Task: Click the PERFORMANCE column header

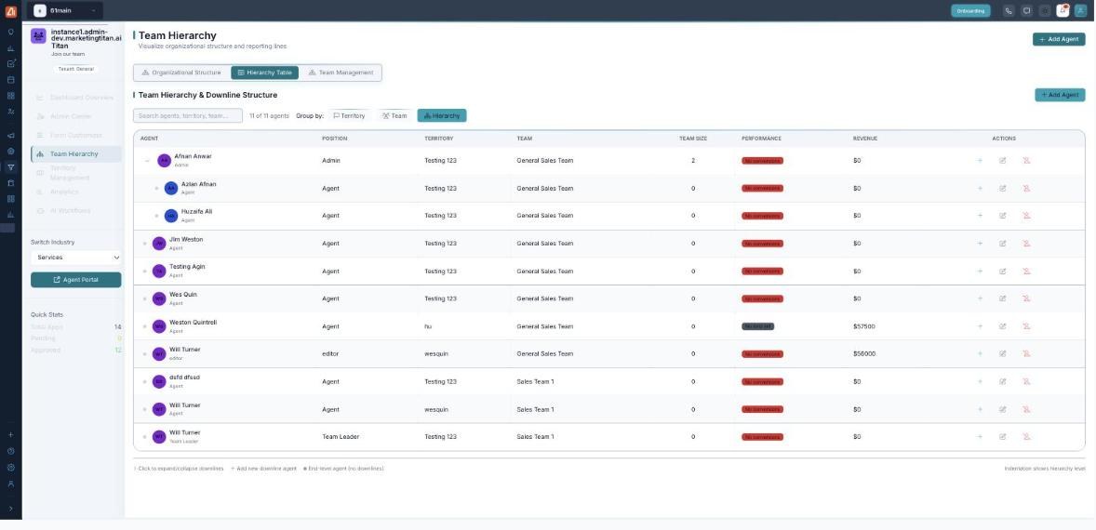Action: pyautogui.click(x=761, y=139)
